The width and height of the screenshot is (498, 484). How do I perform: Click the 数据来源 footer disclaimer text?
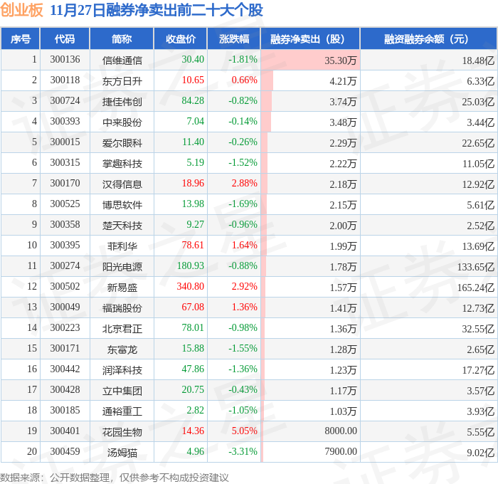[115, 478]
